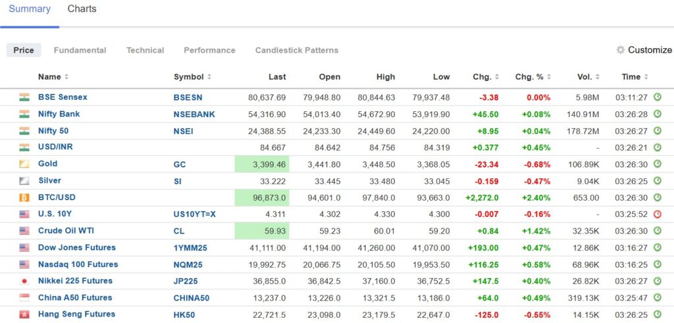Select the Price view tab

pyautogui.click(x=24, y=50)
